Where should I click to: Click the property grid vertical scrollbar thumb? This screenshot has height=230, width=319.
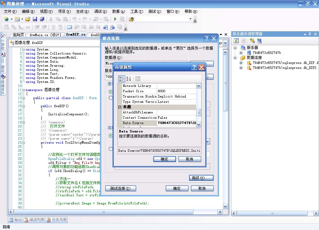[198, 113]
